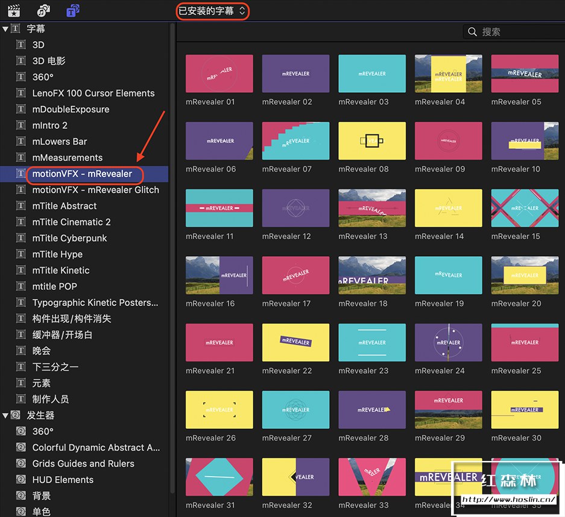The height and width of the screenshot is (517, 565).
Task: Click the magnifier icon in the search field
Action: tap(472, 32)
